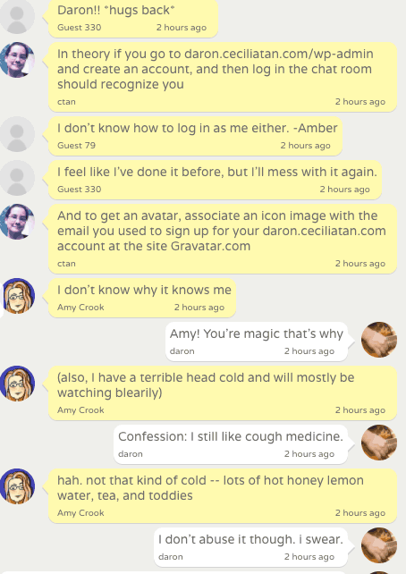Click Guest 330's avatar beside 'mess with it again' message

point(17,178)
